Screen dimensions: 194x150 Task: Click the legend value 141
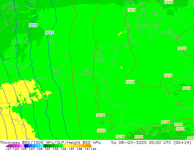(87, 149)
